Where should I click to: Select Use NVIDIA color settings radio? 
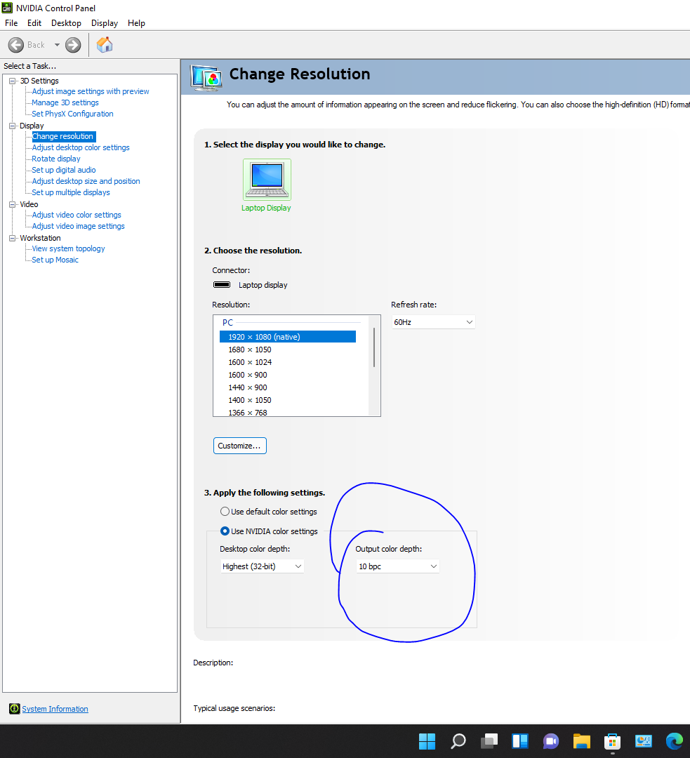point(225,531)
